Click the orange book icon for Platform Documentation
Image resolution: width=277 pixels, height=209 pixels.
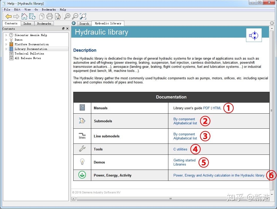coord(11,44)
